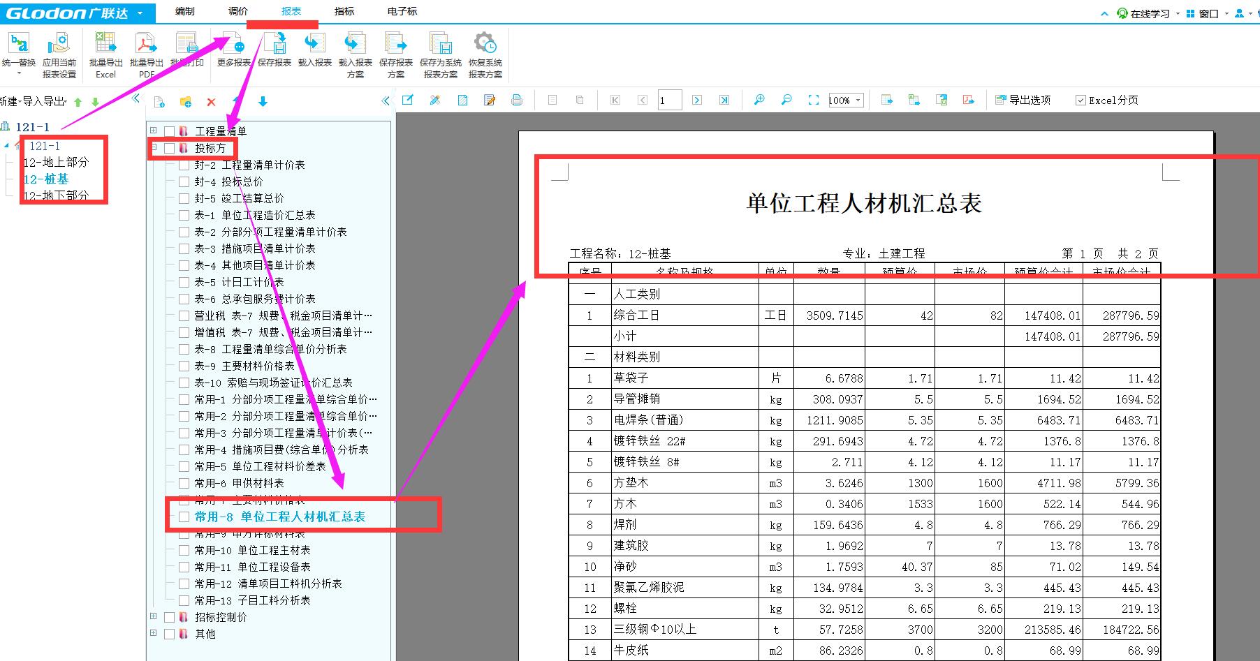Select project 12-桩基 in tree

coord(46,179)
